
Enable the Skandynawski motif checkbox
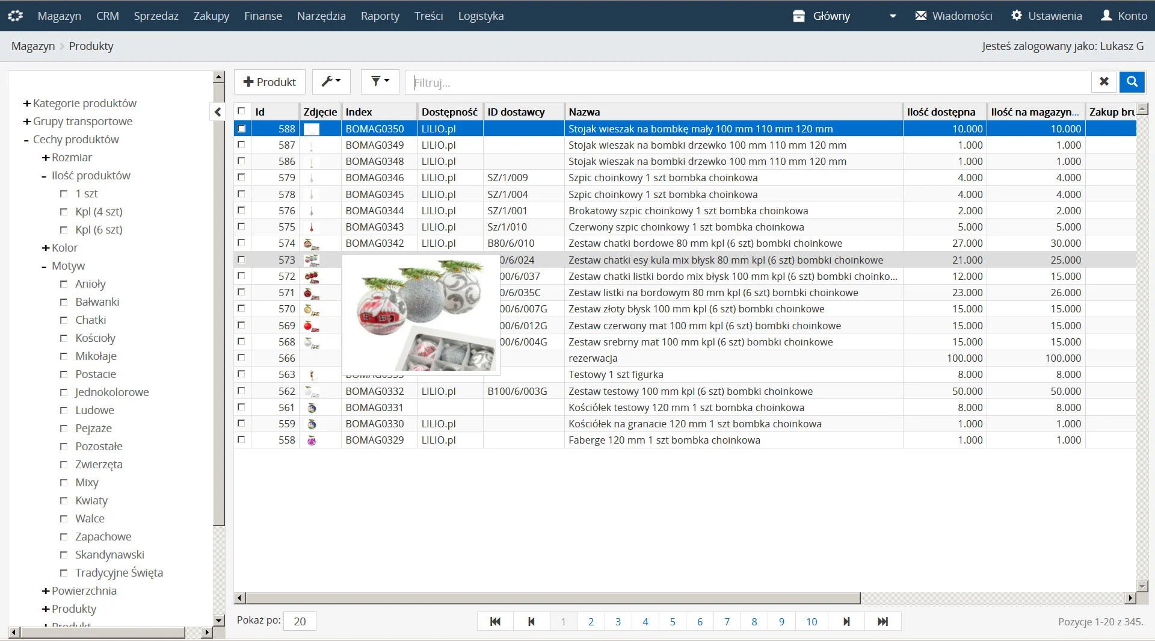pos(64,555)
